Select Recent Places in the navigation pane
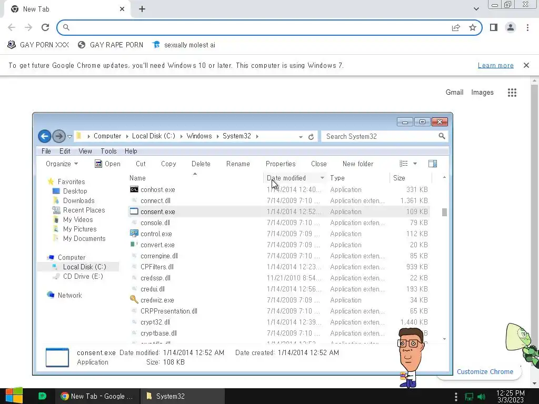Viewport: 539px width, 404px height. pos(84,210)
